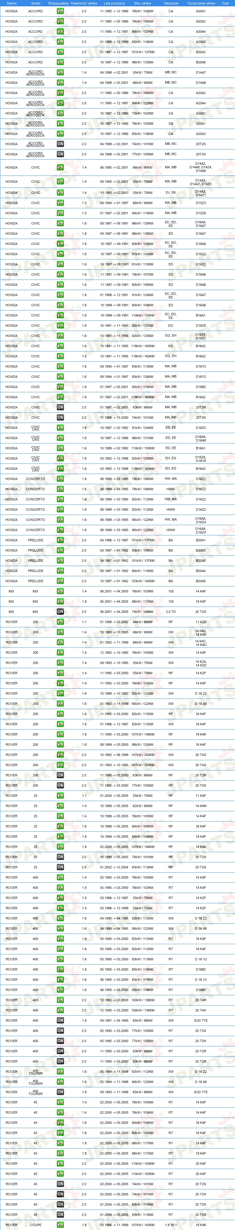Click ON icon in Rover 400 Tourer XUD 7TE row

click(60, 1092)
